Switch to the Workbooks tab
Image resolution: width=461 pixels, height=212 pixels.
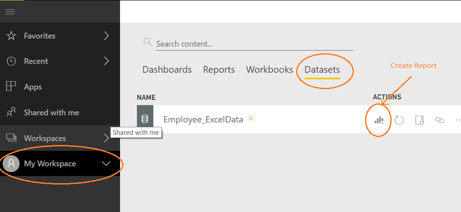[x=269, y=70]
